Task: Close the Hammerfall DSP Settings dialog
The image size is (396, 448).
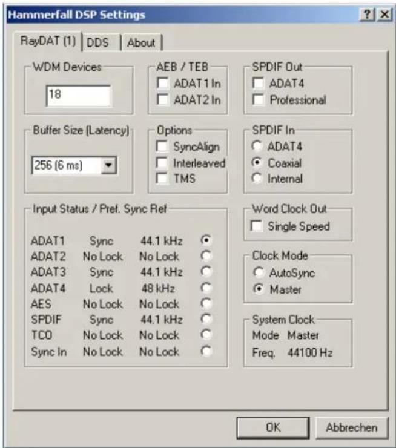Action: point(384,15)
